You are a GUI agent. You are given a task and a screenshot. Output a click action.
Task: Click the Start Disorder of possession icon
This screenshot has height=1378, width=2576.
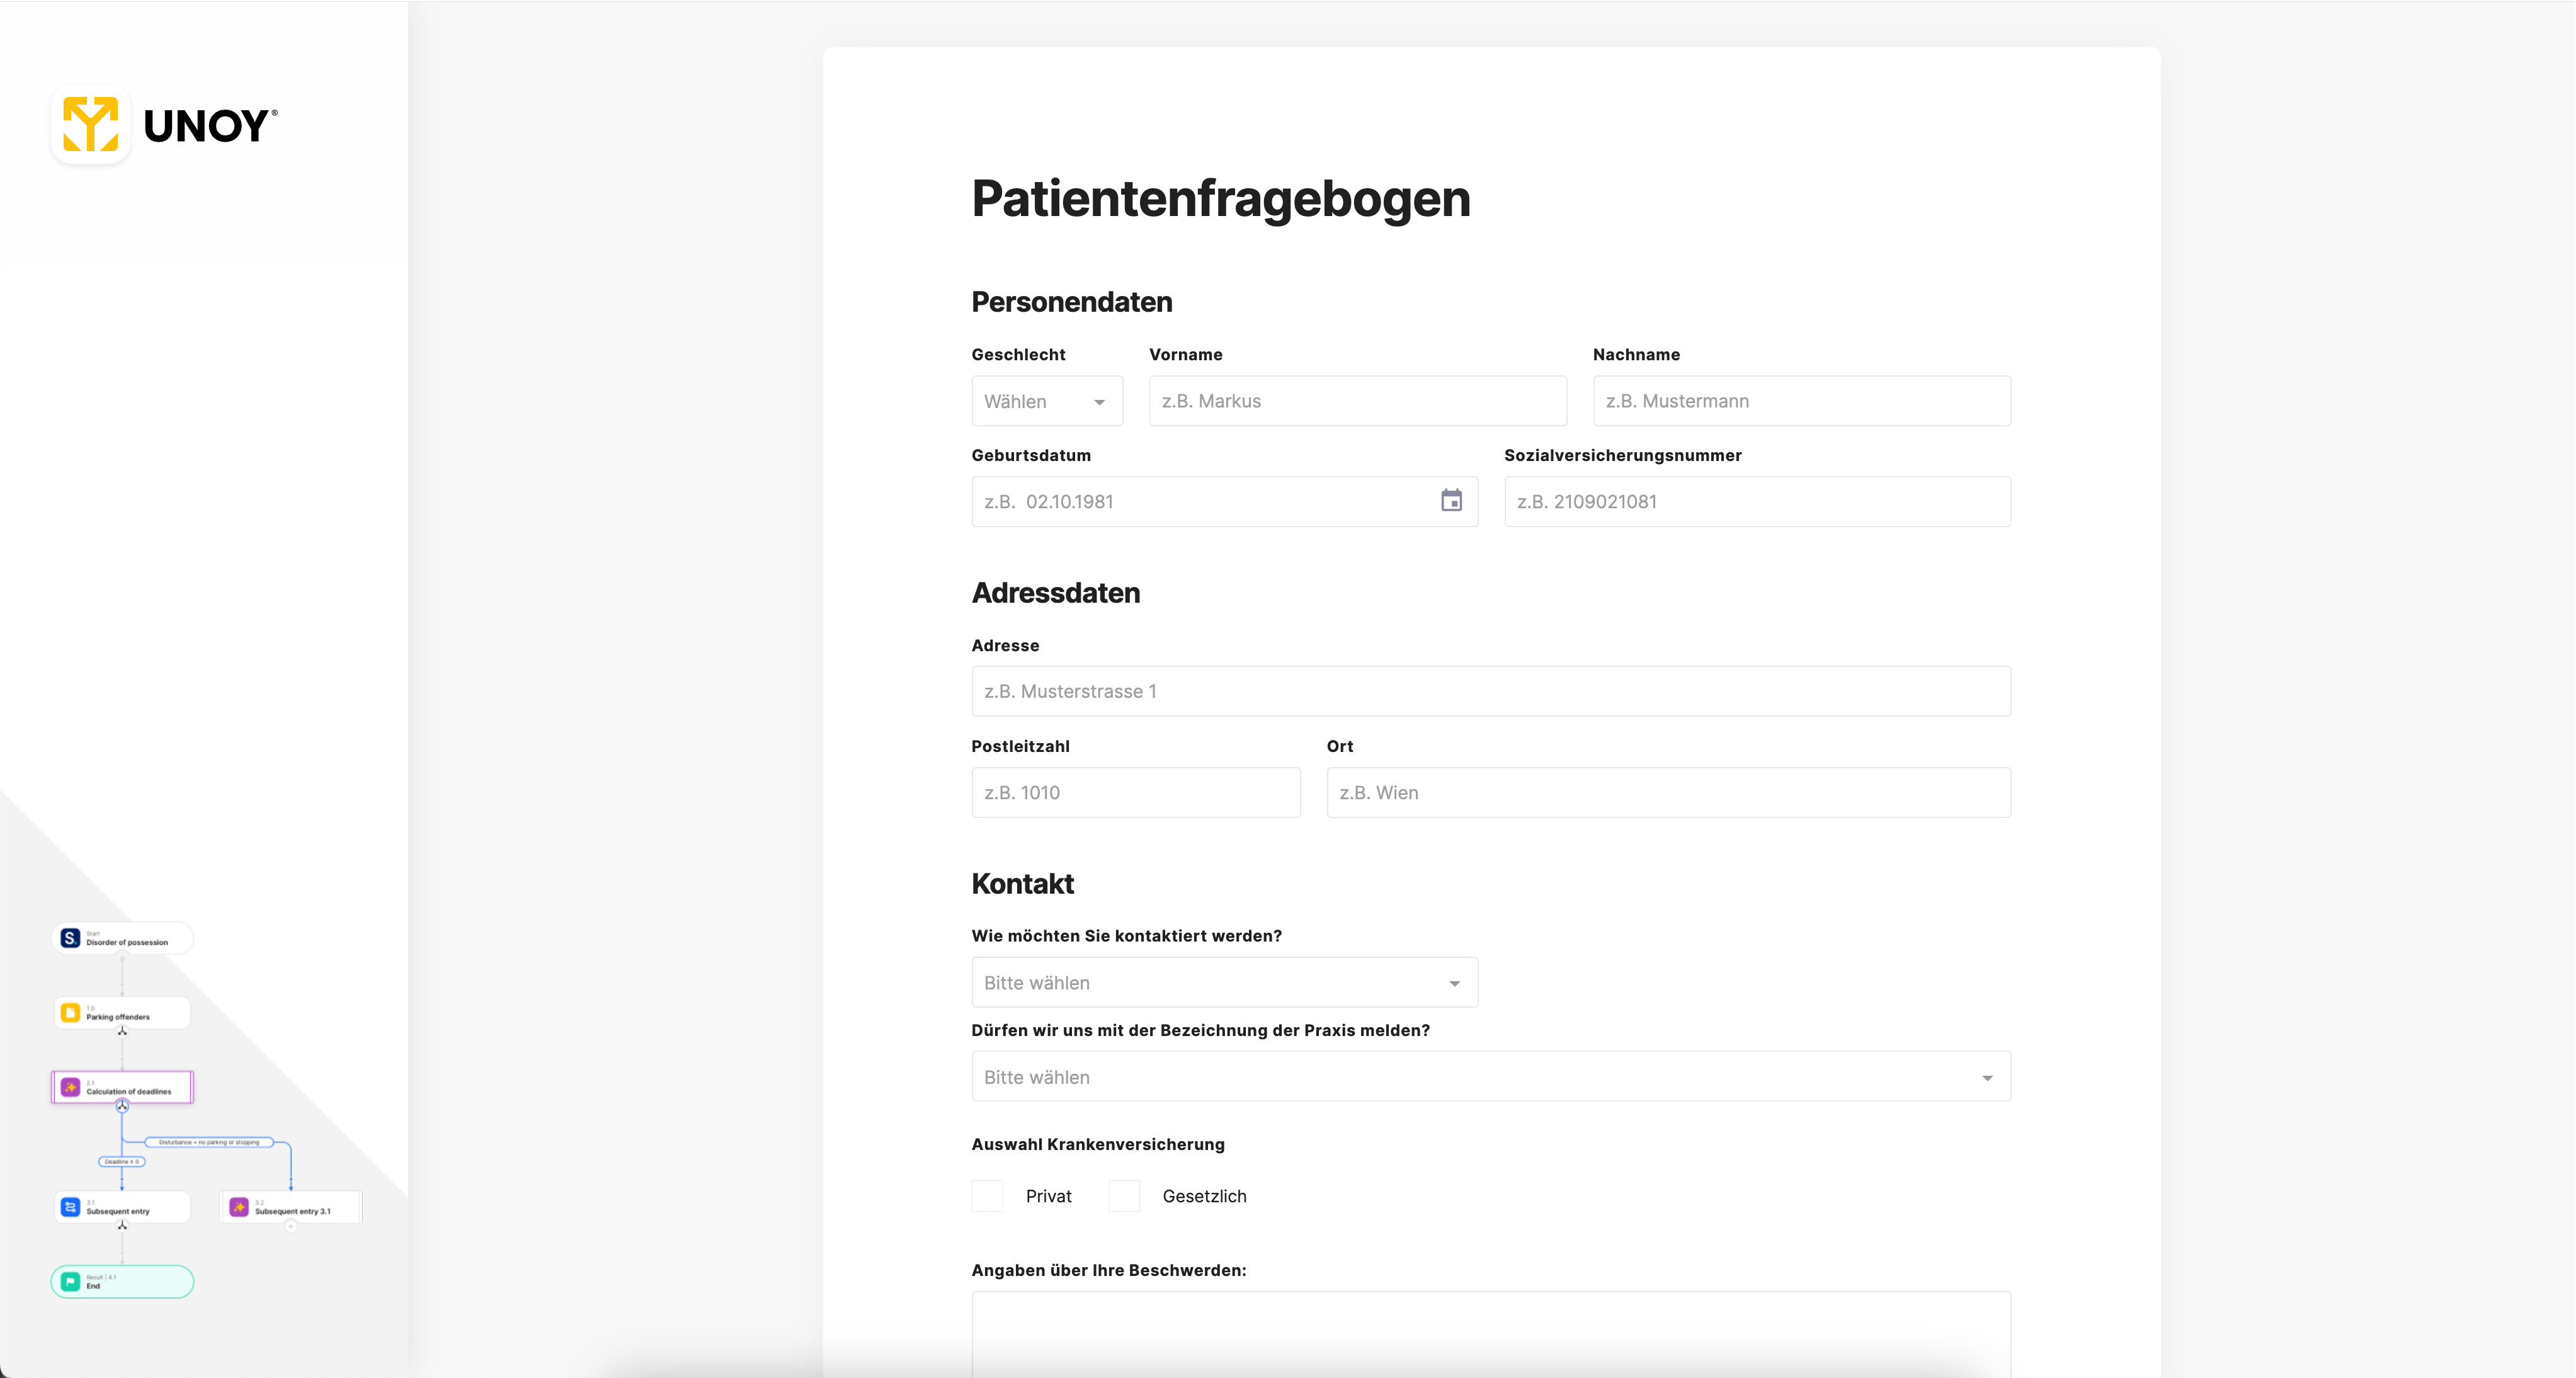click(70, 938)
